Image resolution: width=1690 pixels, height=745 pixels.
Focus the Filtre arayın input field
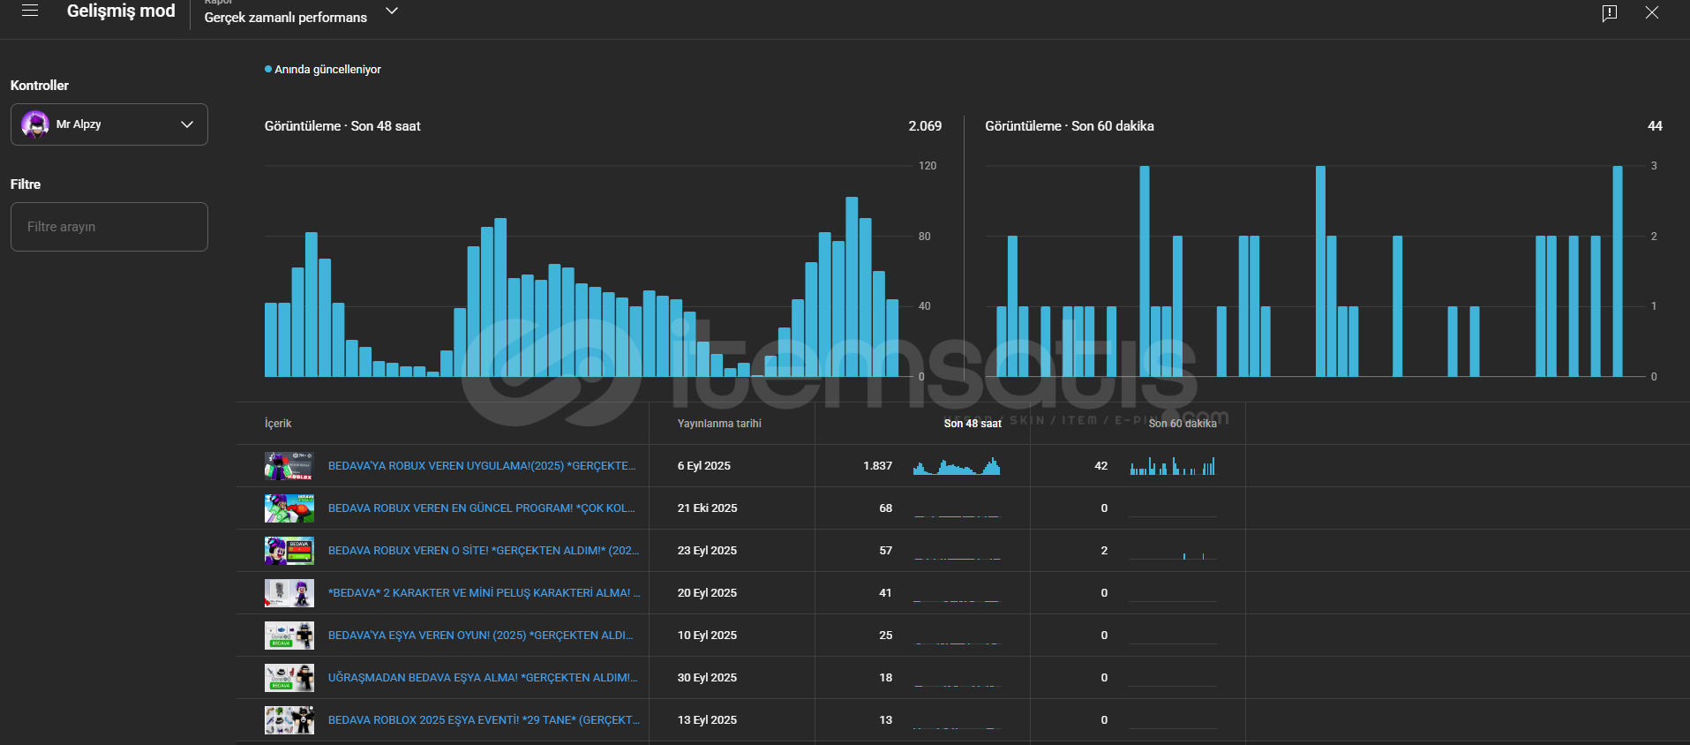tap(109, 227)
